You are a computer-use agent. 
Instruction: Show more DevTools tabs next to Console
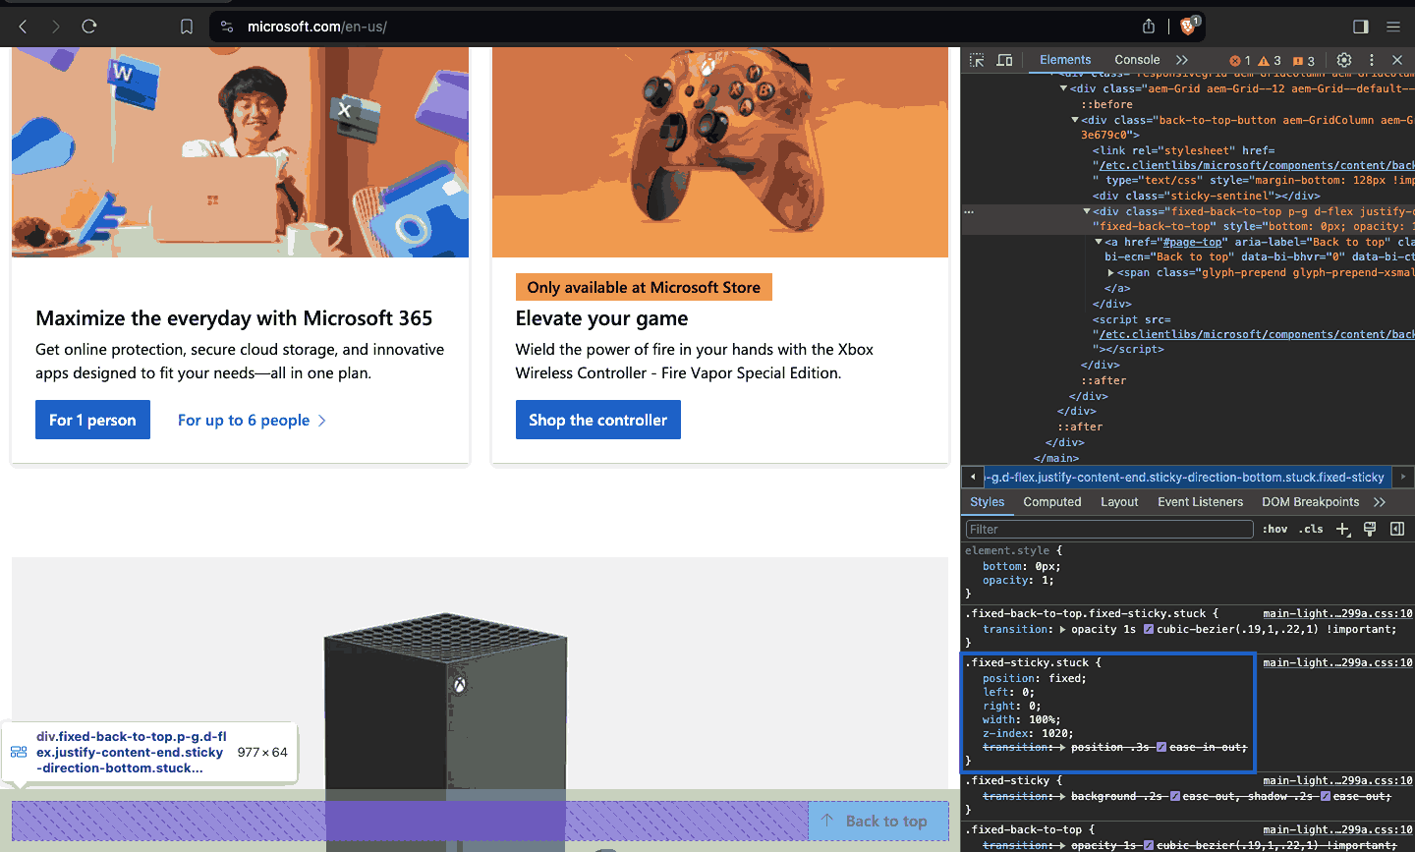1182,60
